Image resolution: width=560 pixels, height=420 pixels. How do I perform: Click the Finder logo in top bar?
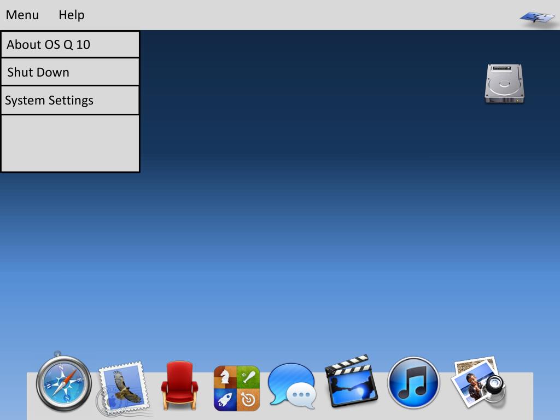537,18
